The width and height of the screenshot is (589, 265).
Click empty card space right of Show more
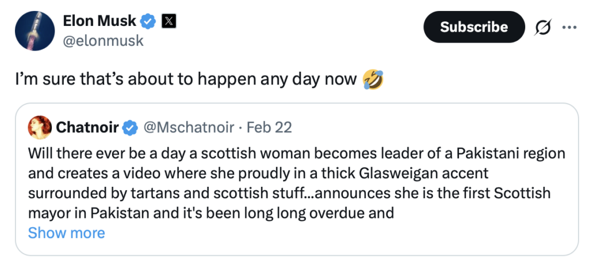pos(345,233)
